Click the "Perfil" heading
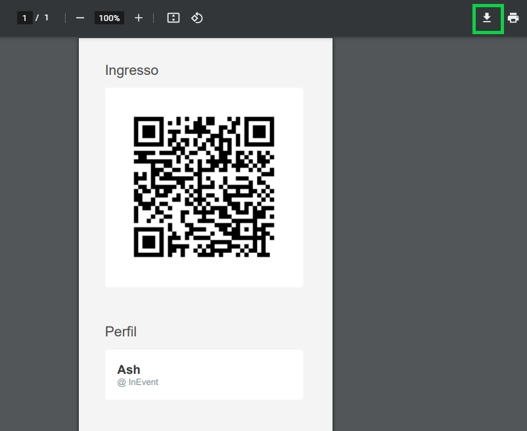The height and width of the screenshot is (431, 527). point(121,332)
